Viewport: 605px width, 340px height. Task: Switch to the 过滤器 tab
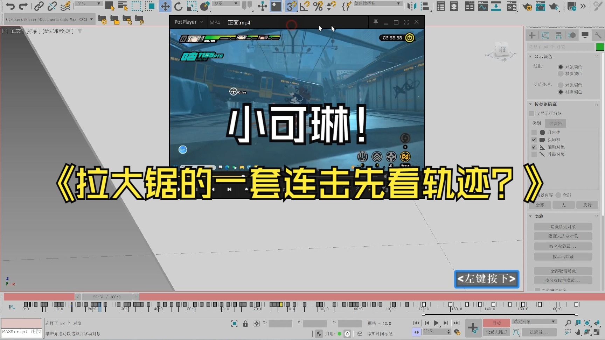(555, 123)
